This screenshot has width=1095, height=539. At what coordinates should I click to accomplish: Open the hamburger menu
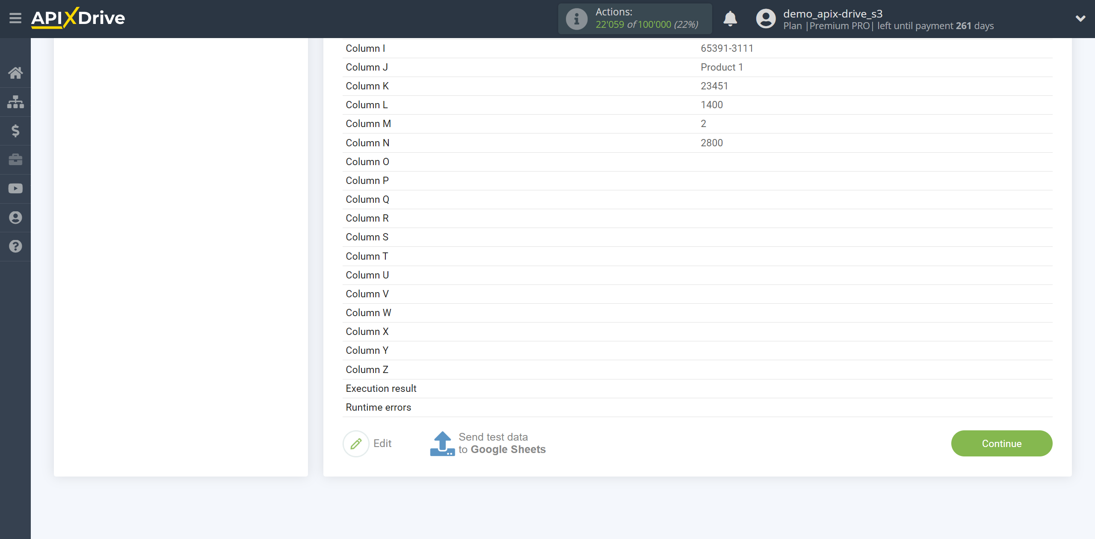(x=15, y=18)
